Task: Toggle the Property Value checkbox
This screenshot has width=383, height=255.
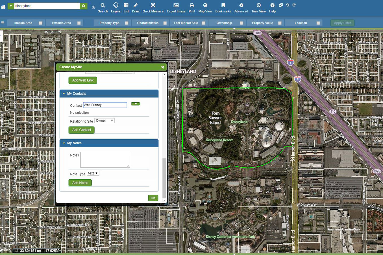Action: (x=280, y=23)
